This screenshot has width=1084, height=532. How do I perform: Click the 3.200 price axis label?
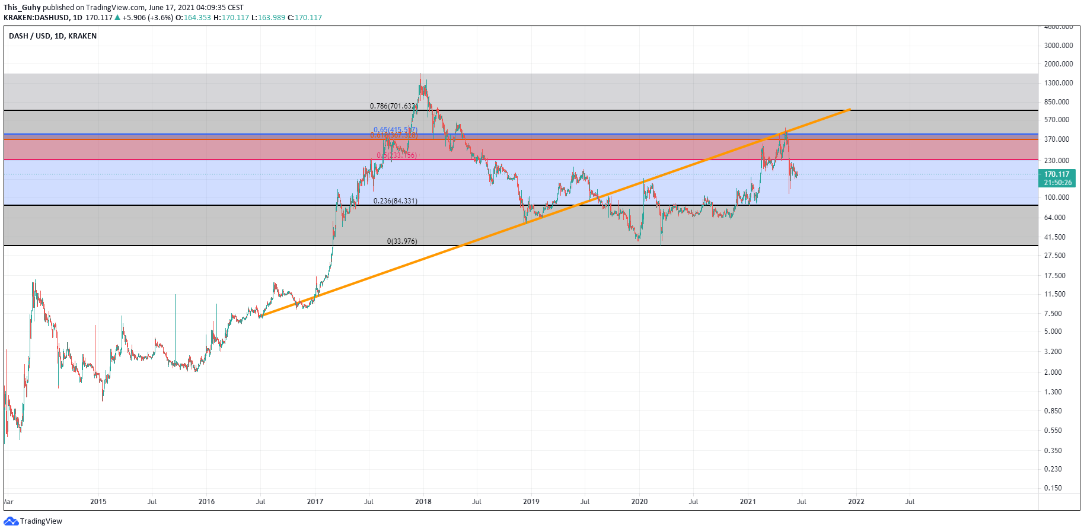[x=1053, y=352]
